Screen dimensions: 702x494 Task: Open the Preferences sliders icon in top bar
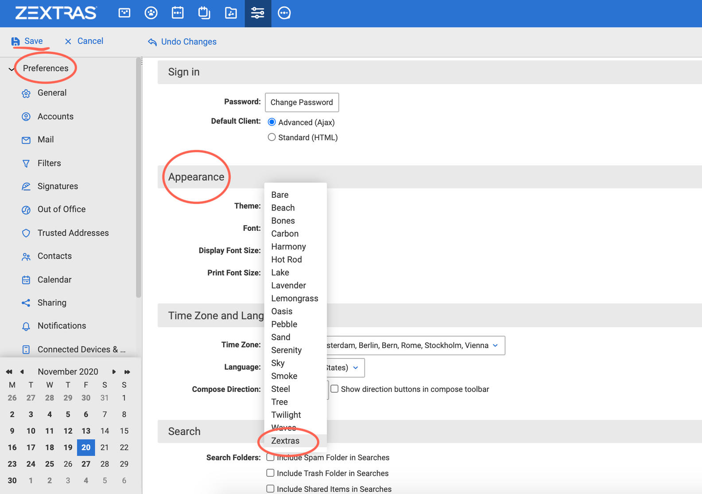[x=258, y=13]
